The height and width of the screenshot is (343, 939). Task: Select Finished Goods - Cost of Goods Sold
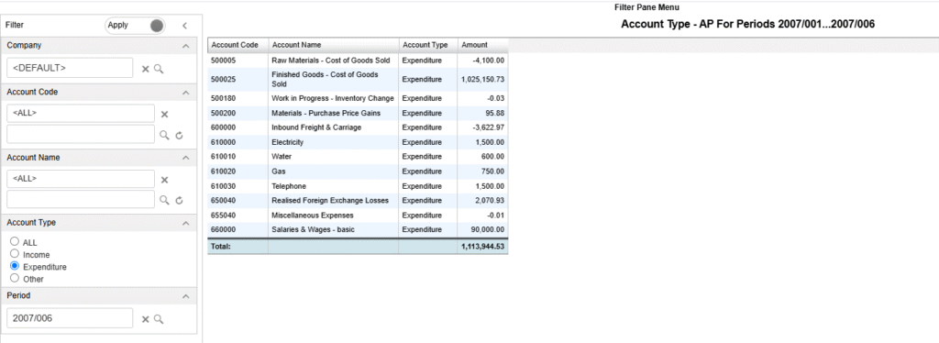click(x=326, y=79)
